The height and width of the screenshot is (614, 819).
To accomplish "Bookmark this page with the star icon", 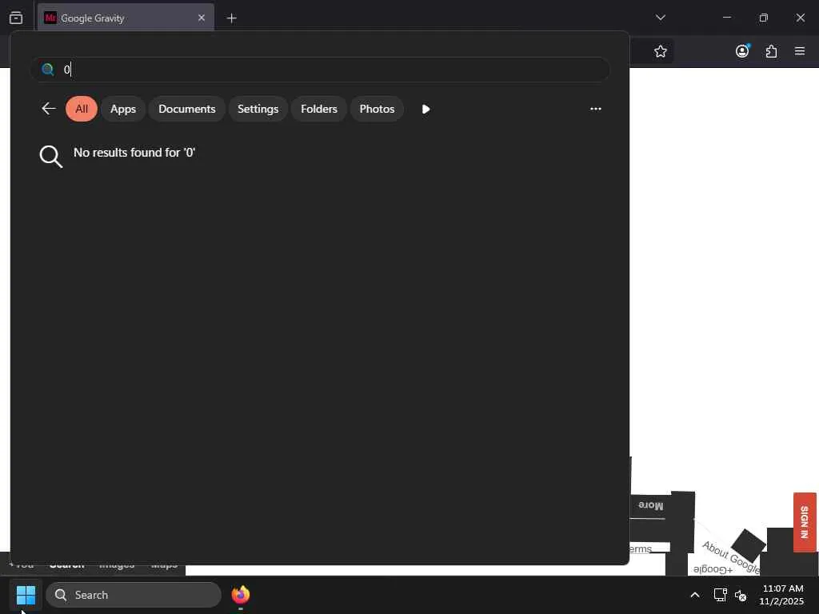I will [x=660, y=51].
